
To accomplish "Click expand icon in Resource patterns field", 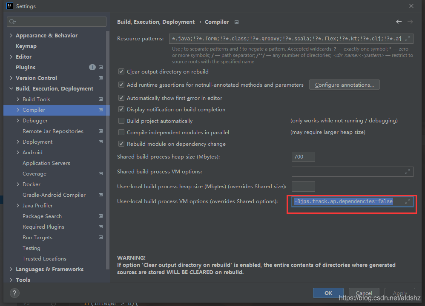I will [408, 39].
